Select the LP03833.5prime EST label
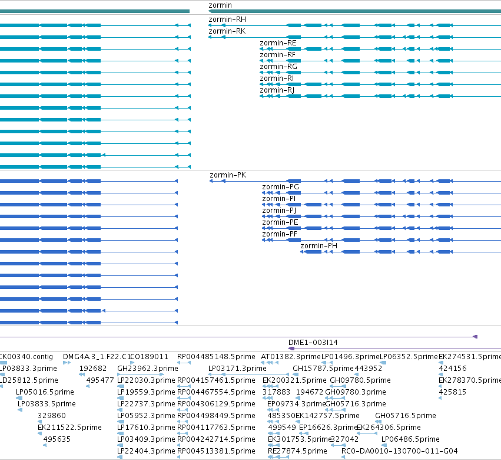 click(47, 404)
